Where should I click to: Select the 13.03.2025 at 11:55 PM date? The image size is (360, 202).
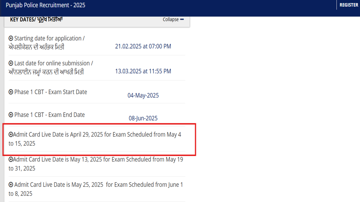[x=143, y=71]
